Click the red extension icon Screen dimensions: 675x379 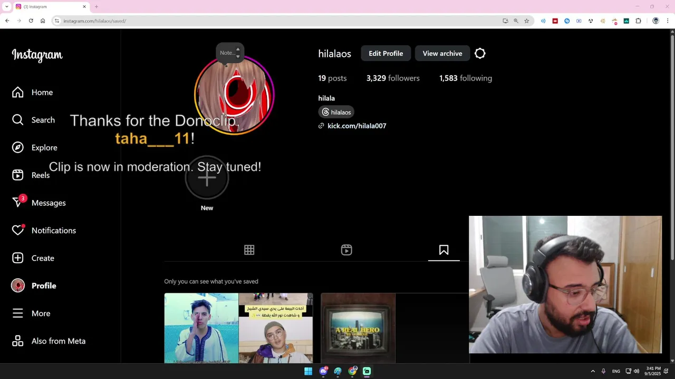[555, 21]
